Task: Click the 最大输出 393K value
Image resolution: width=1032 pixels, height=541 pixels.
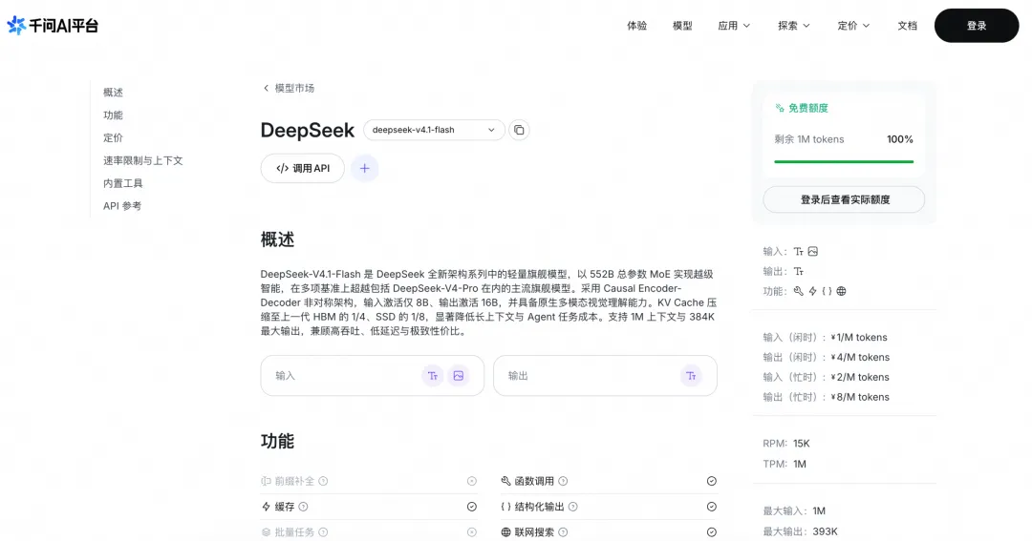Action: pyautogui.click(x=826, y=531)
